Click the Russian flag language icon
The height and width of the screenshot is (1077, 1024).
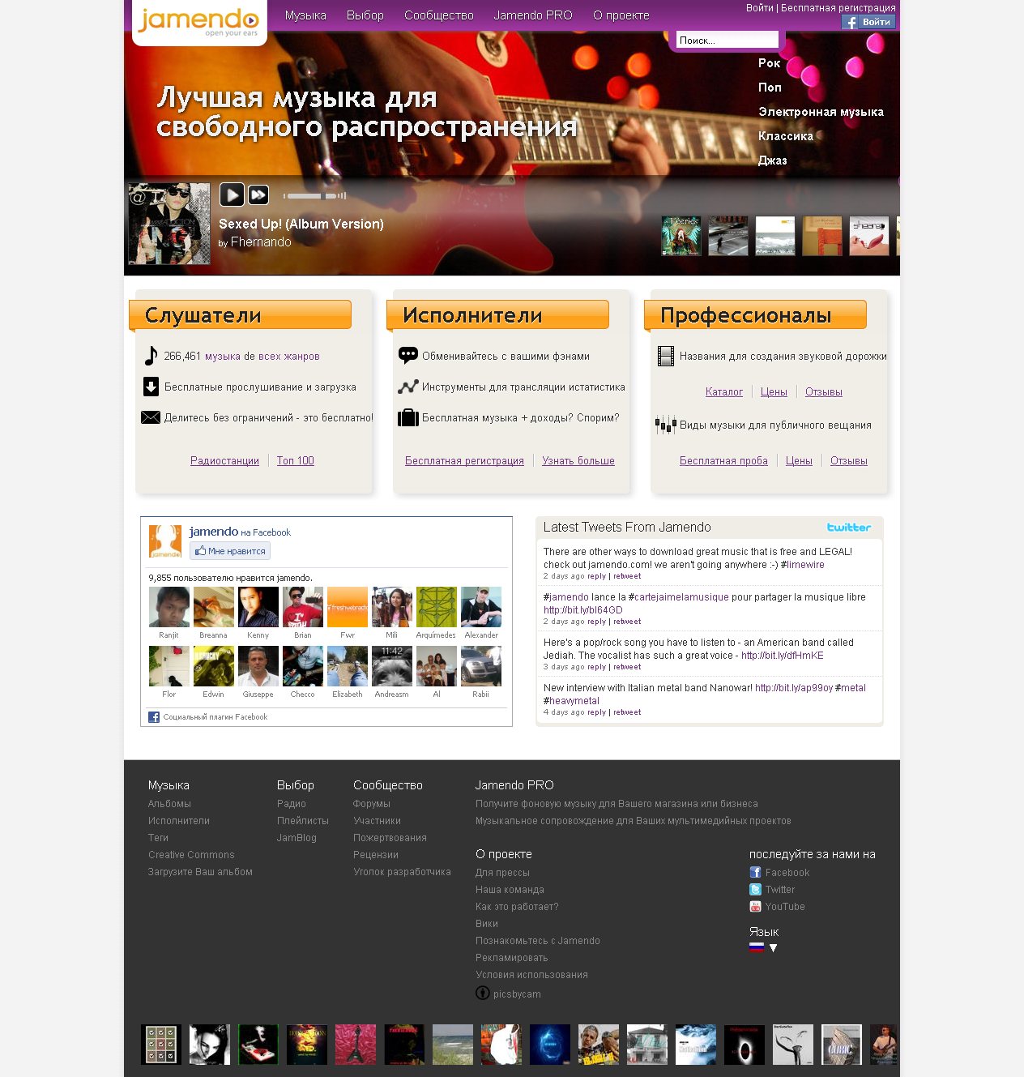pos(757,947)
